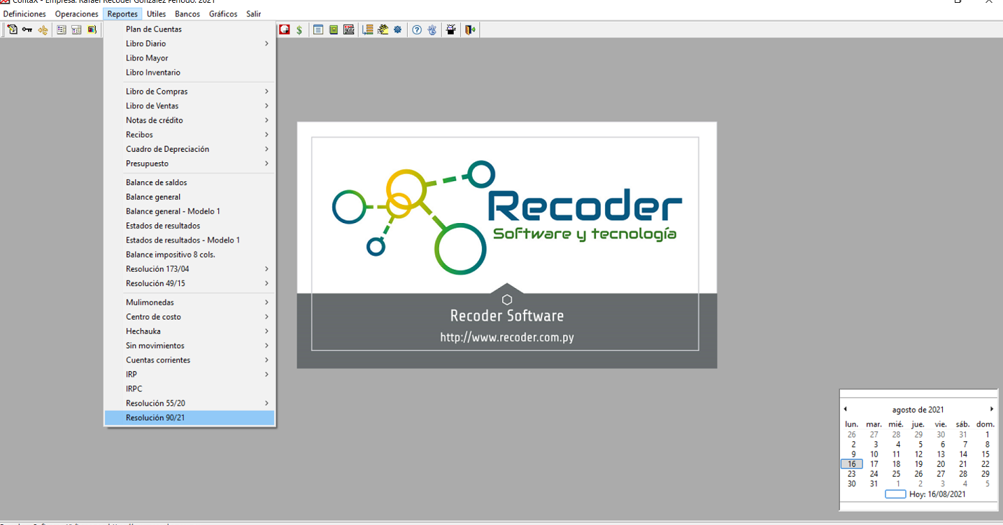Open the help question mark icon
The image size is (1003, 525).
[417, 30]
